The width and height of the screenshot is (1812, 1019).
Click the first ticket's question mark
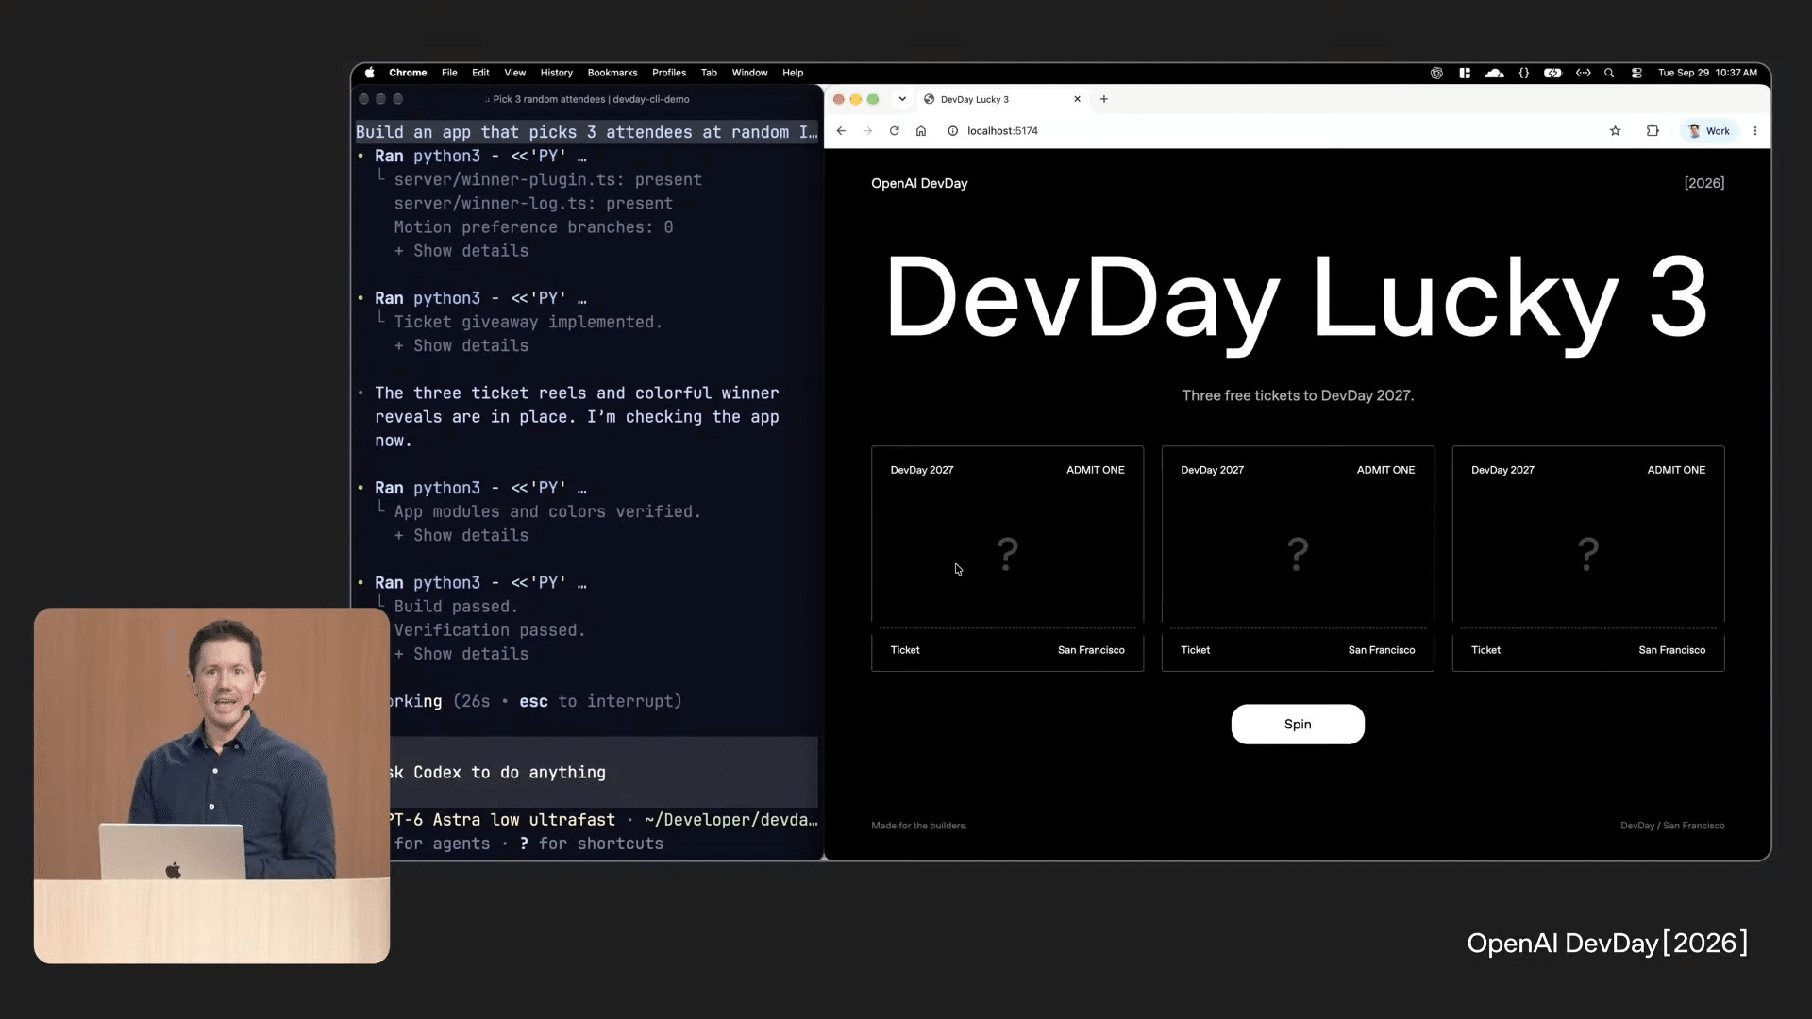[1007, 554]
